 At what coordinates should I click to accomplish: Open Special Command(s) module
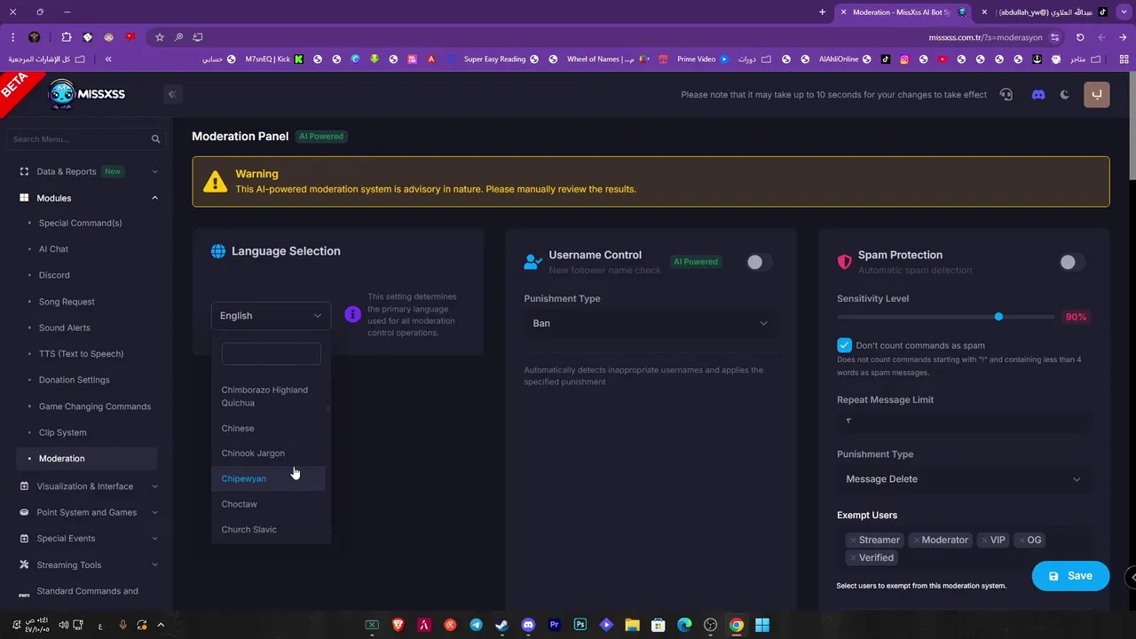80,223
